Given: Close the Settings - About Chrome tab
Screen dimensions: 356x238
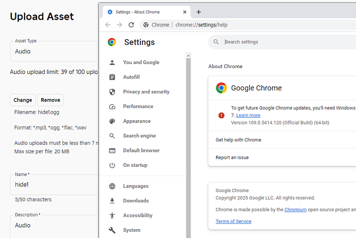Looking at the screenshot, I should pos(185,12).
